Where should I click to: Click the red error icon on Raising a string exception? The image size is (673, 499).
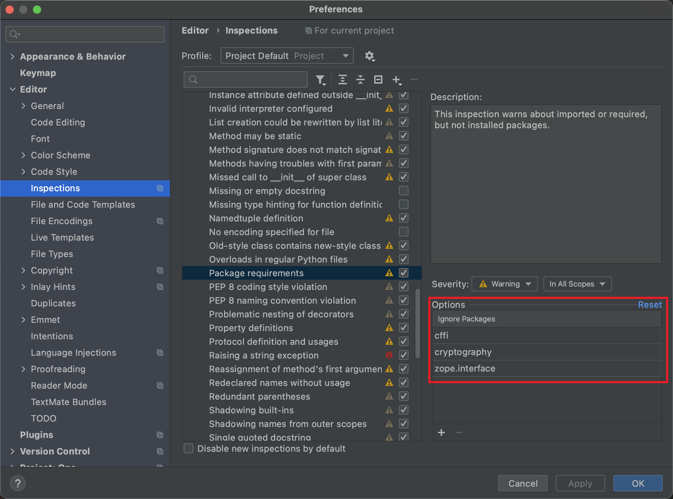389,355
